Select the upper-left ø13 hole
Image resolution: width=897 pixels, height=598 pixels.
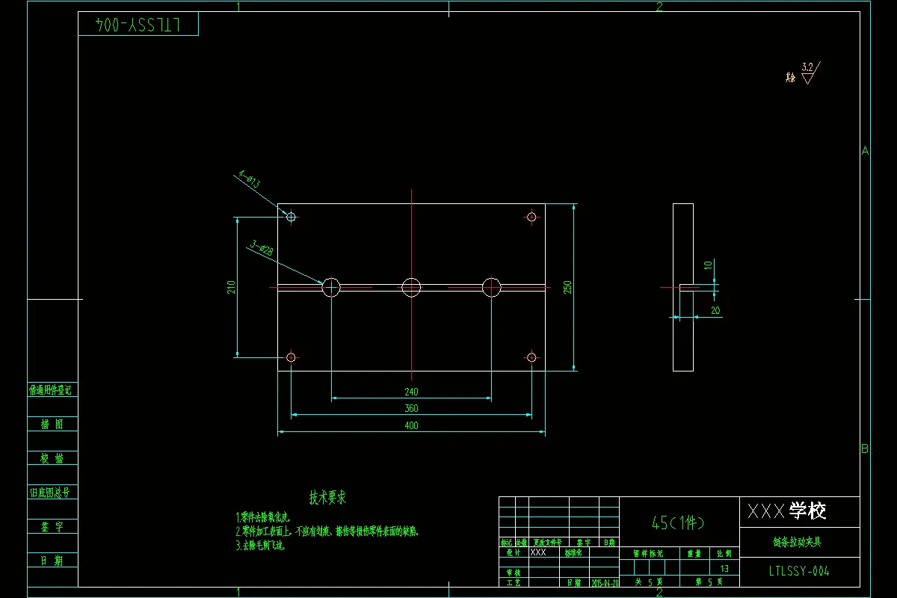click(292, 217)
